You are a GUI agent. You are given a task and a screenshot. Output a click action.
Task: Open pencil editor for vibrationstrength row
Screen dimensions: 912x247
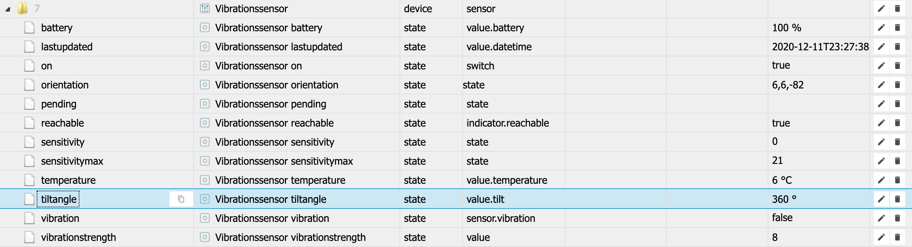point(881,237)
